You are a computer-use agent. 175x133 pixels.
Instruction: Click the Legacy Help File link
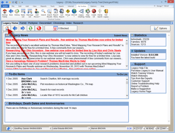(140, 68)
